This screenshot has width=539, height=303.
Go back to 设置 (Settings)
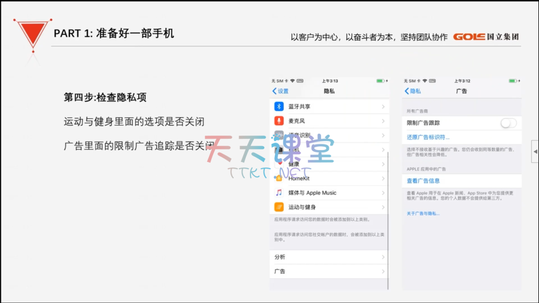point(281,91)
